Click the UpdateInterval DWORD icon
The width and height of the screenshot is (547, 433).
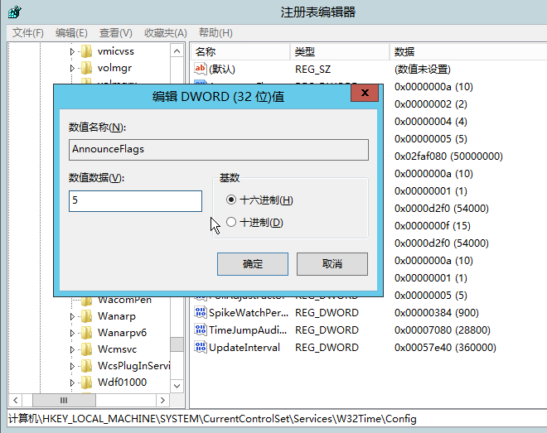(200, 348)
